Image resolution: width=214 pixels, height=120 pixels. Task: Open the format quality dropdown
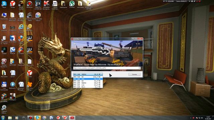(88, 74)
